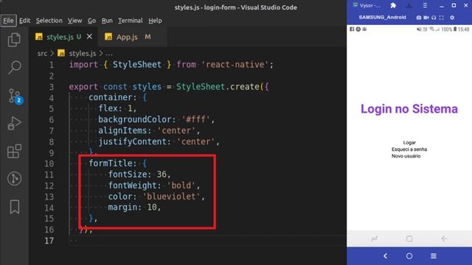
Task: Enter fullscreen mode in Vysor
Action: pos(441,18)
